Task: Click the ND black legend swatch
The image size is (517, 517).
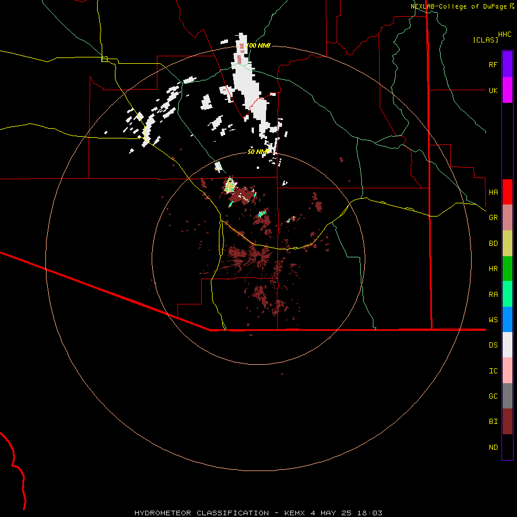Action: (x=507, y=447)
